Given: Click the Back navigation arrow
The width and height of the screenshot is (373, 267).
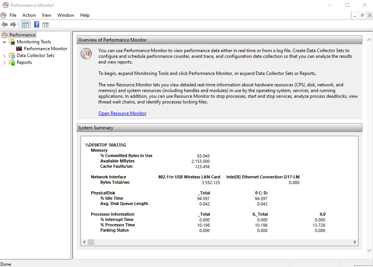Looking at the screenshot, I should (x=5, y=24).
